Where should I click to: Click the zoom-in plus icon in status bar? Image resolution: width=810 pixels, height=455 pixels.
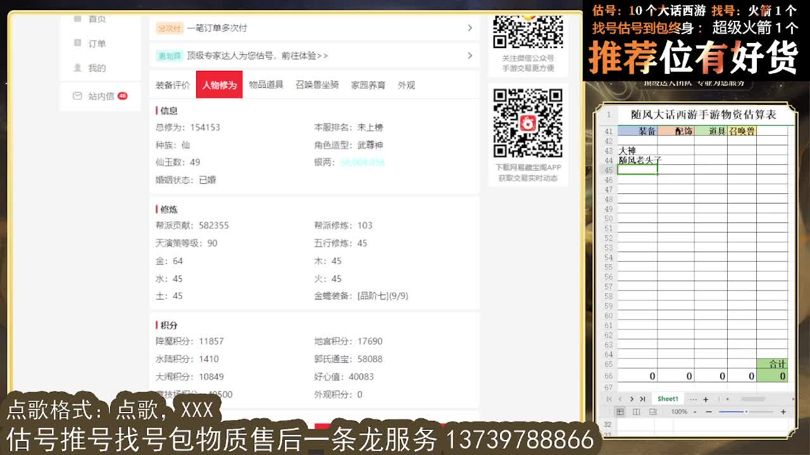[783, 411]
